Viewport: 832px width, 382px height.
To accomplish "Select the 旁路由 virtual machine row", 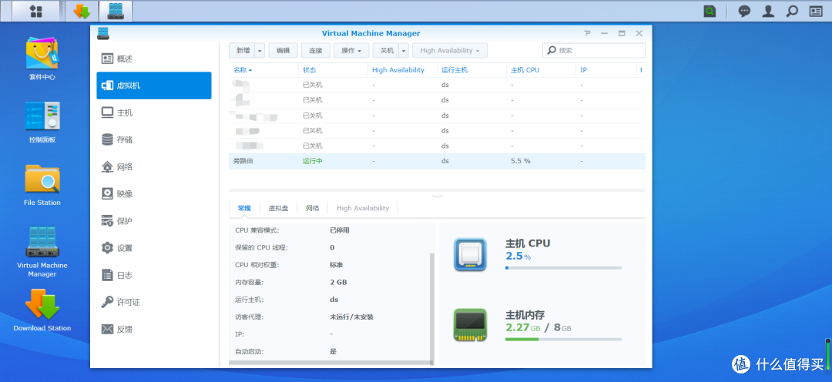I will point(438,161).
